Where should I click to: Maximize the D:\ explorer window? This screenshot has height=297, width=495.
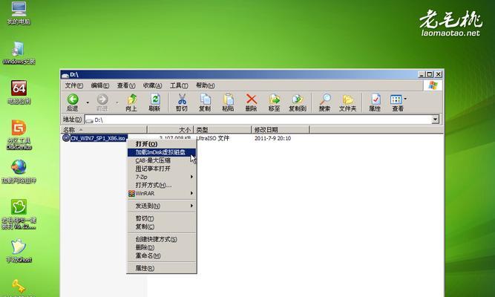[430, 74]
